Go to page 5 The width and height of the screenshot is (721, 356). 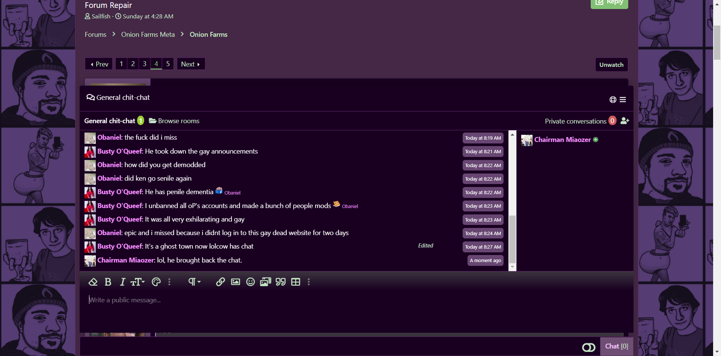168,64
